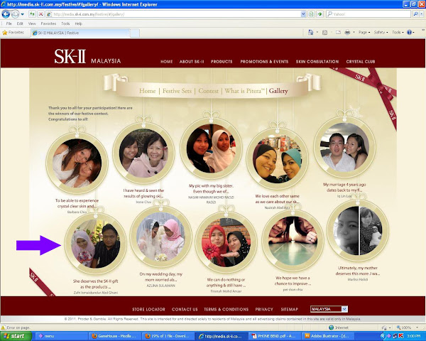Open the Page dropdown in command bar
426x341 pixels.
tap(364, 33)
